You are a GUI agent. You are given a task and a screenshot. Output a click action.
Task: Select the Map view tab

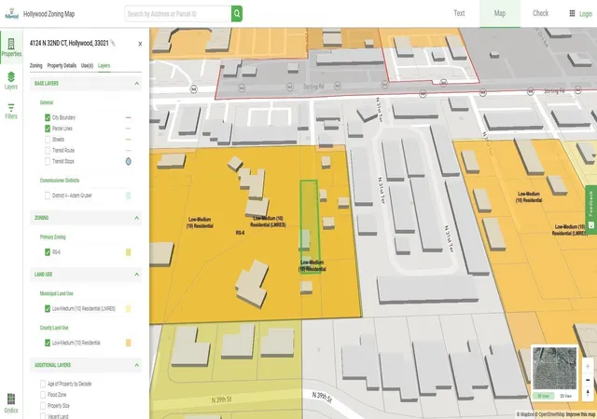[500, 13]
